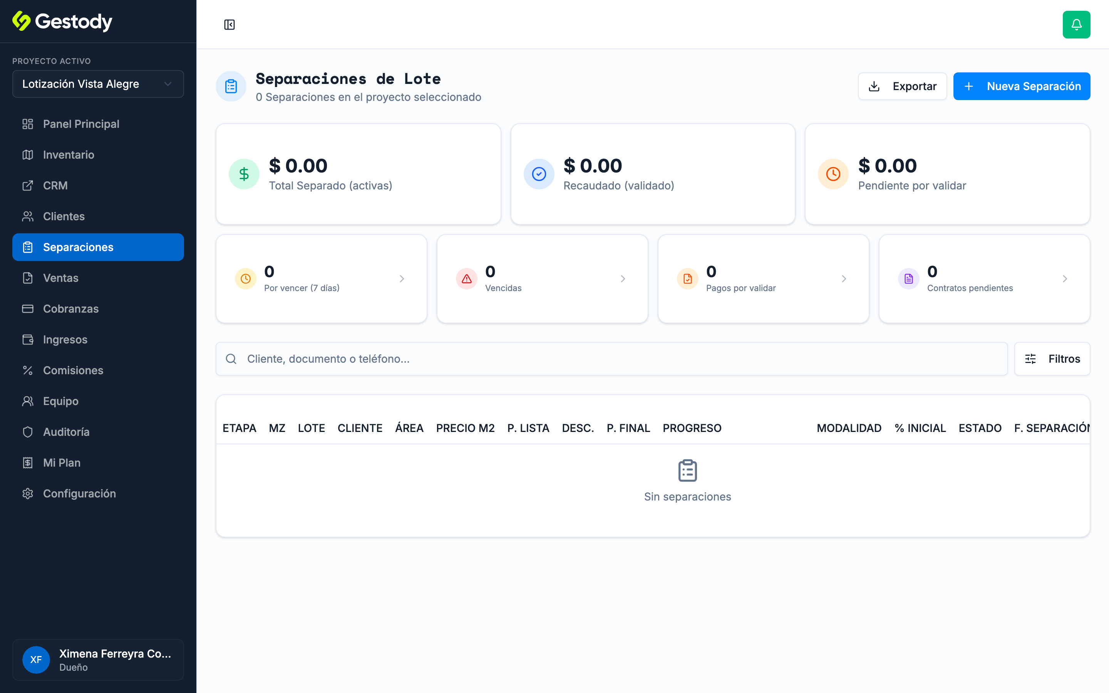Click the red warning icon on Vencidas
Image resolution: width=1109 pixels, height=693 pixels.
tap(467, 279)
